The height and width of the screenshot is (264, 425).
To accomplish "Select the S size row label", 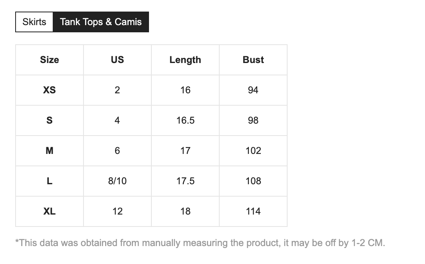I will click(50, 120).
